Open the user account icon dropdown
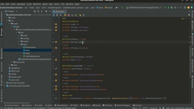This screenshot has height=109, width=194. 117,8
